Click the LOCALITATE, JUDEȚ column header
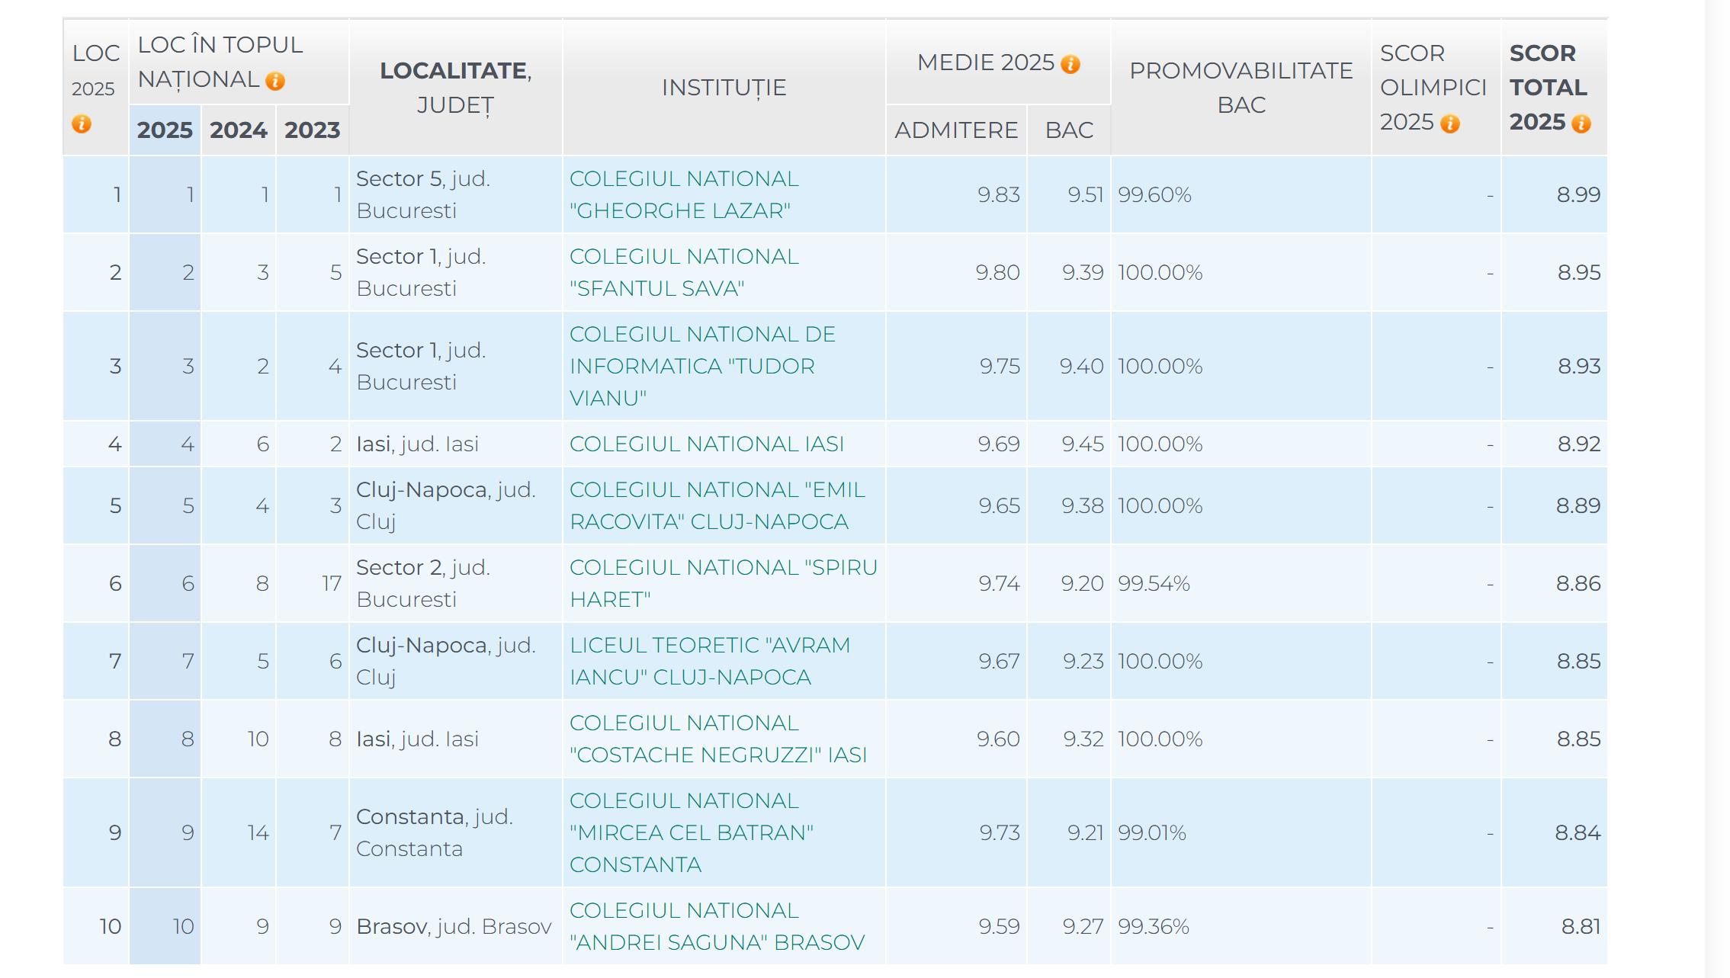 click(x=456, y=88)
